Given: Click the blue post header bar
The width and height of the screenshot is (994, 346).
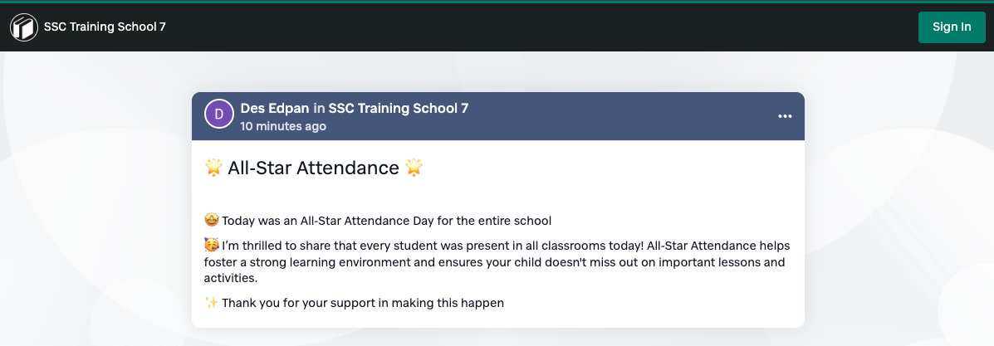Looking at the screenshot, I should point(498,116).
